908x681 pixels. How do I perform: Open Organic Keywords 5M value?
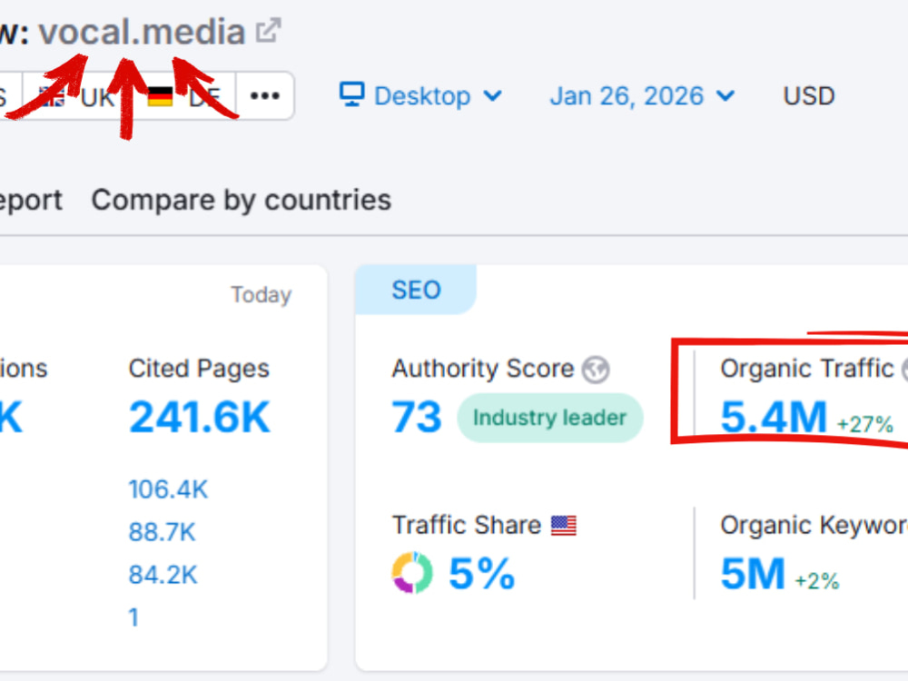(753, 574)
